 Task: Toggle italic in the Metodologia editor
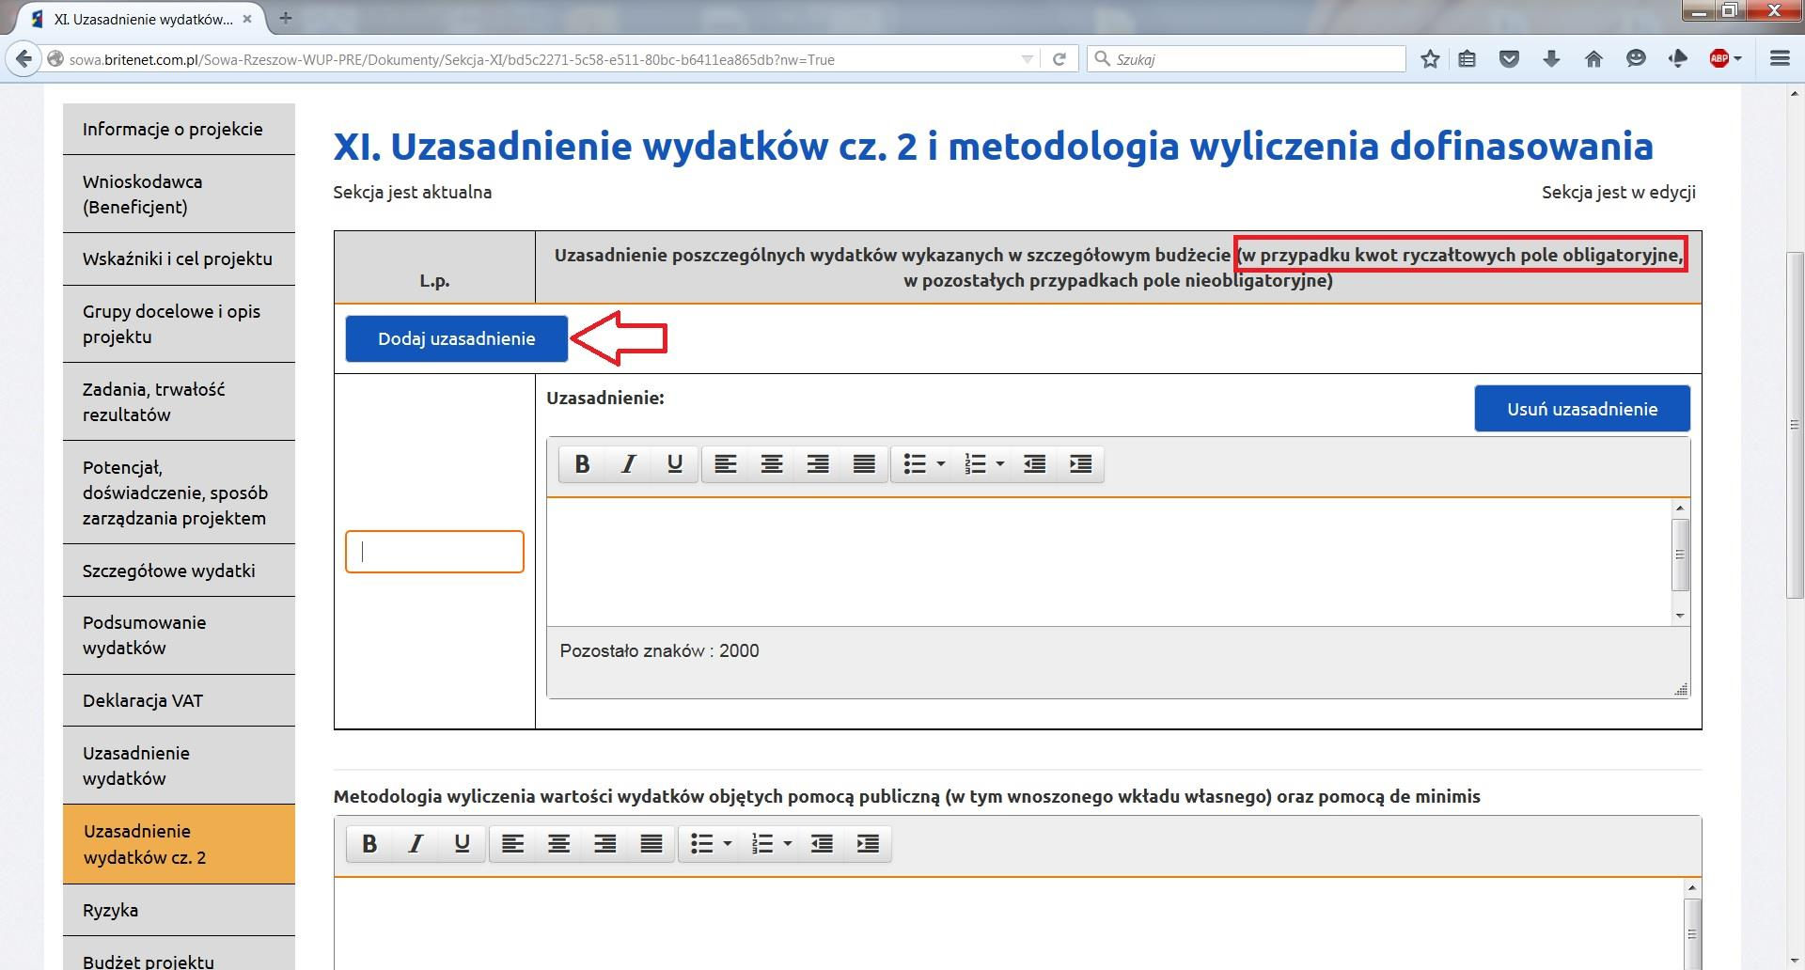(416, 843)
